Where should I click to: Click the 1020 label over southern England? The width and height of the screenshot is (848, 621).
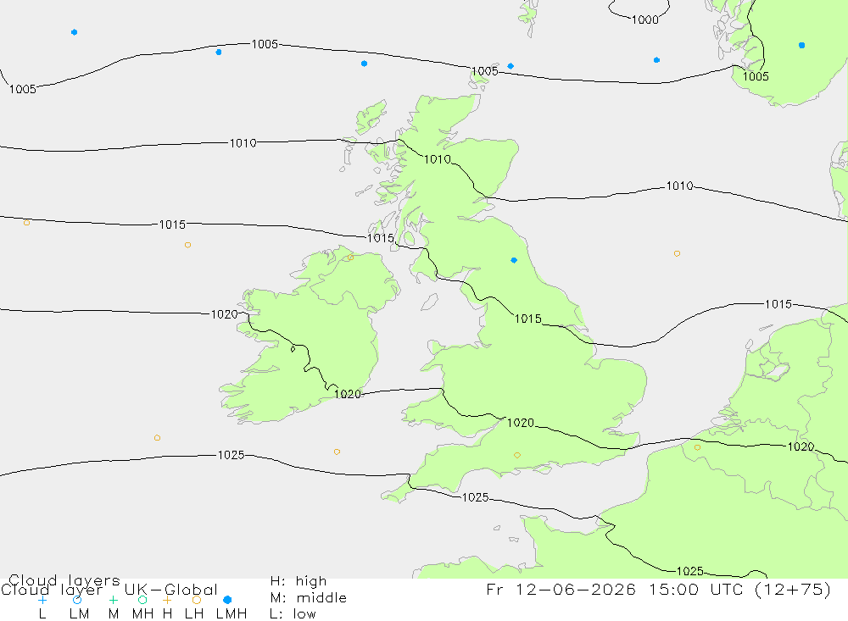click(521, 423)
